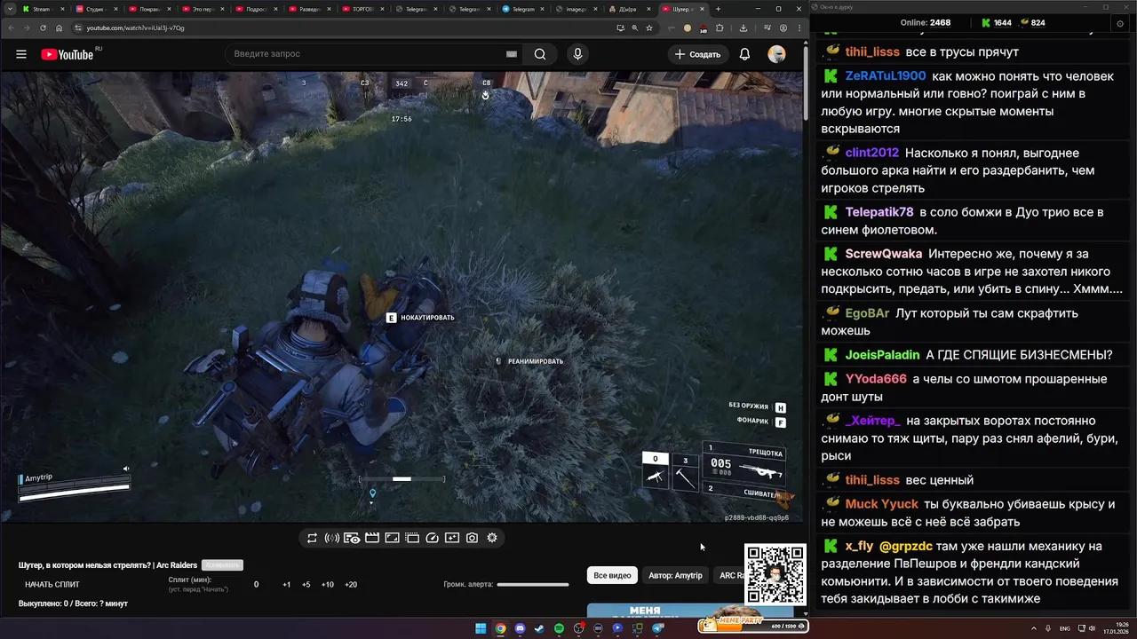Open the playback speed gauge icon
Viewport: 1137px width, 639px height.
[433, 538]
